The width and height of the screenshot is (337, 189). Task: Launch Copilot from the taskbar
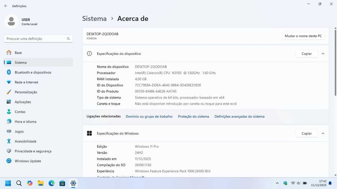tap(30, 183)
